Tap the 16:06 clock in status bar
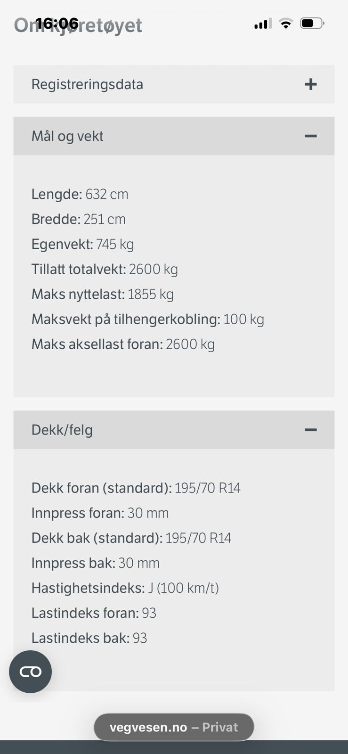Screen dimensions: 348x754 click(x=57, y=23)
